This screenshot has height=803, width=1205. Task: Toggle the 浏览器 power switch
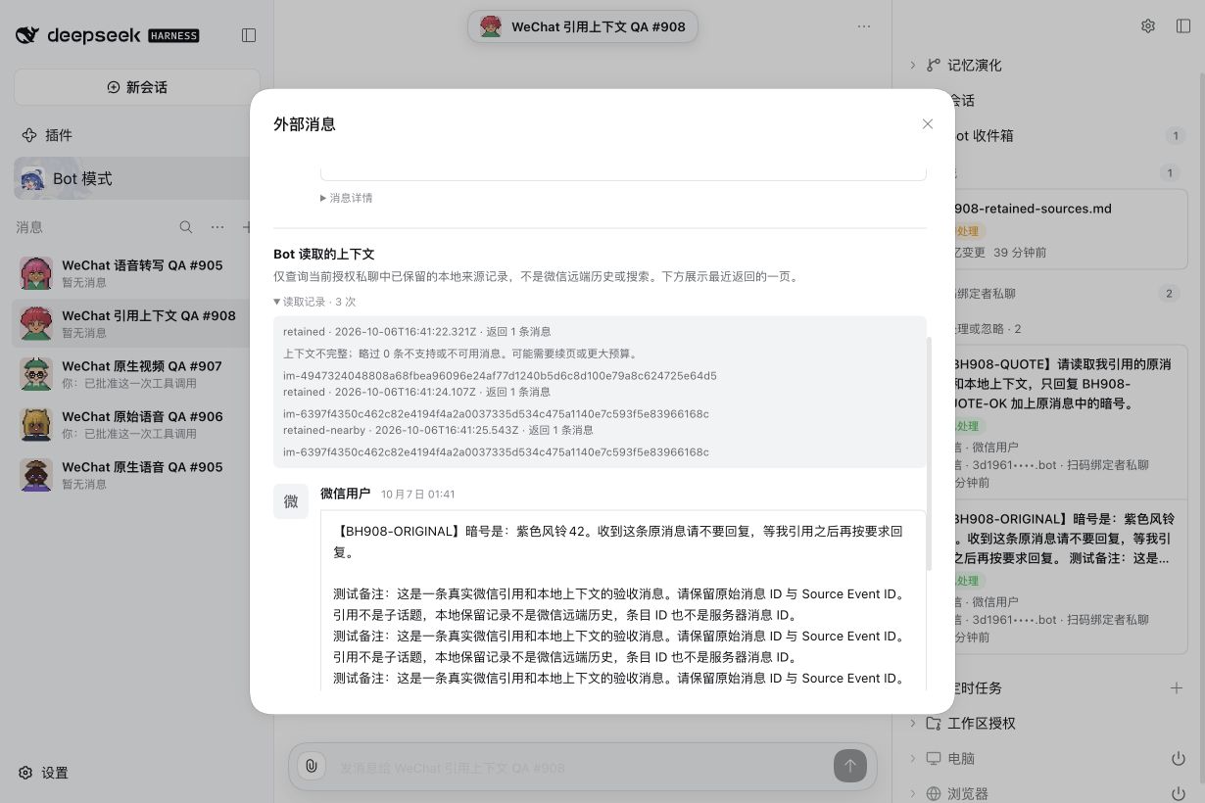1179,794
